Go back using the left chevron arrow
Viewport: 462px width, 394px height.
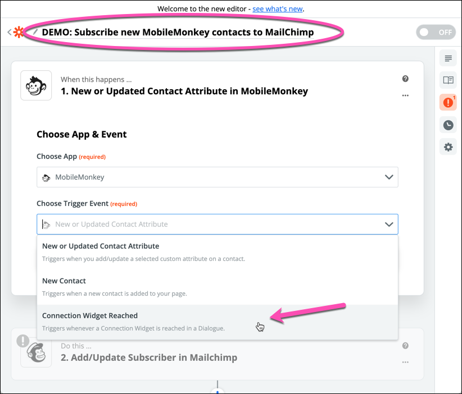[10, 32]
